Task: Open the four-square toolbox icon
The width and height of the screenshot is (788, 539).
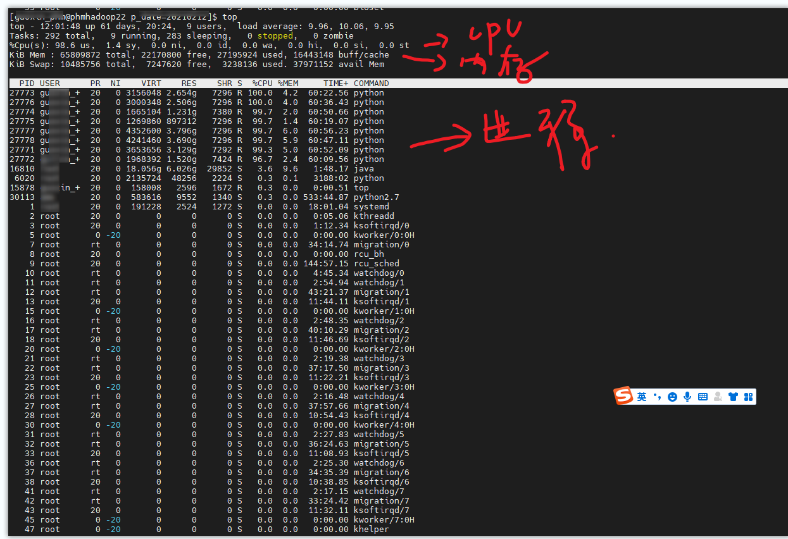Action: pos(748,397)
